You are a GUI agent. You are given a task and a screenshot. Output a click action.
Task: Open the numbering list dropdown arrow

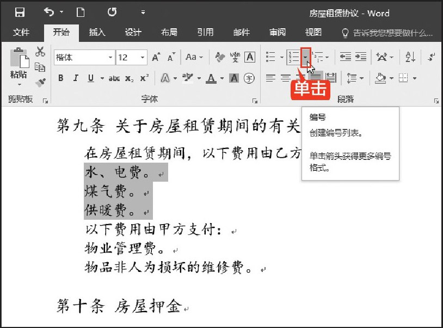point(305,57)
